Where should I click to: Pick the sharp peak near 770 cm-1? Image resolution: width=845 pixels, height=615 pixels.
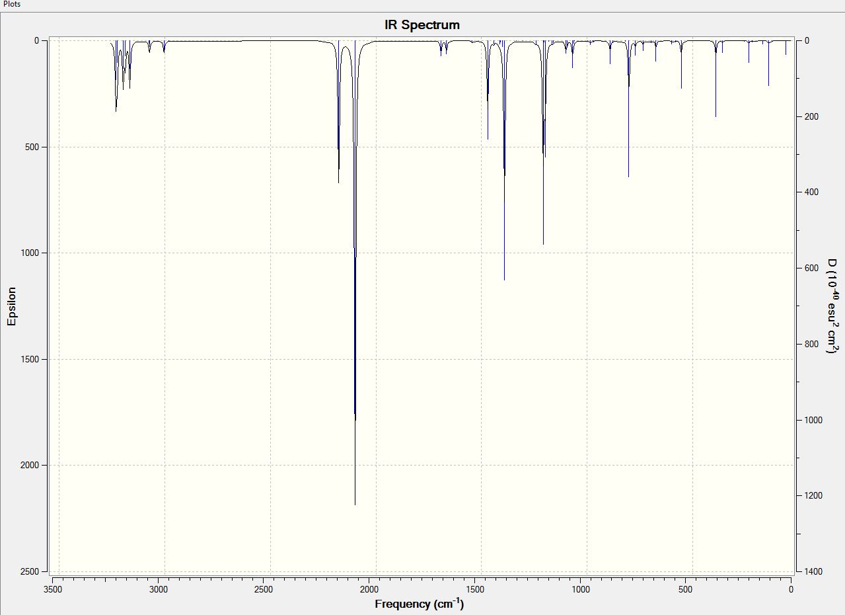click(628, 108)
